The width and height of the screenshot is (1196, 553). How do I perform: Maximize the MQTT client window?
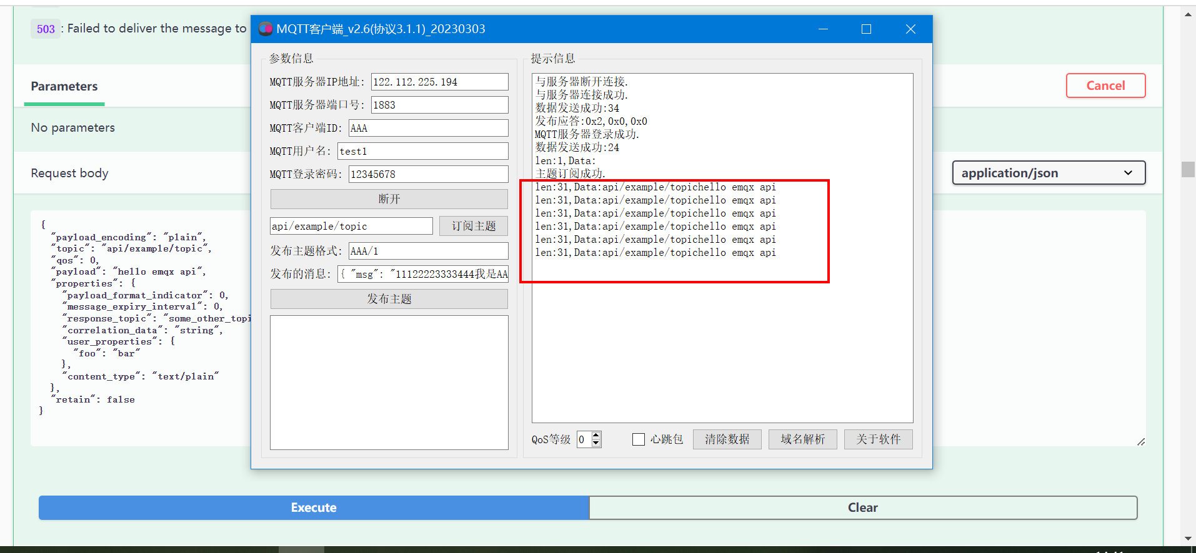(866, 29)
